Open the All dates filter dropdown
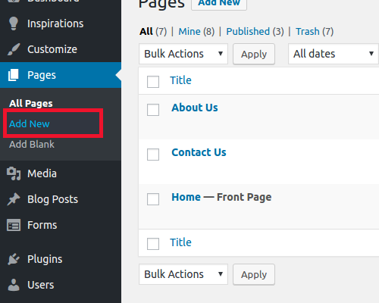379x303 pixels. click(334, 54)
